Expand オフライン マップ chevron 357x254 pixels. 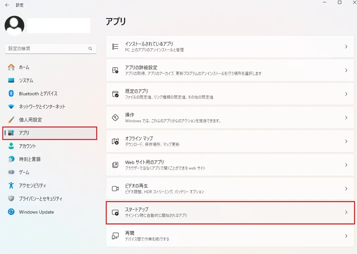(x=346, y=141)
